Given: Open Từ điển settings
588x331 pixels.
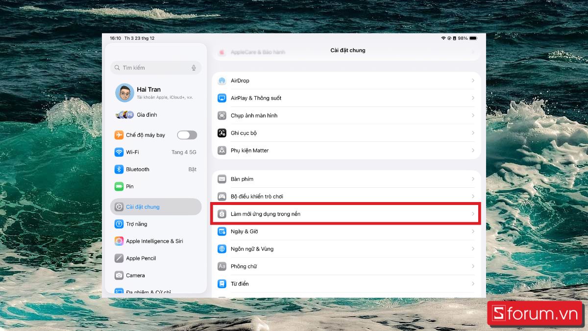Looking at the screenshot, I should coord(346,283).
